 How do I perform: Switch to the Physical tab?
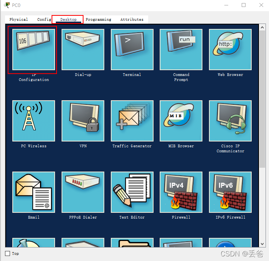point(18,19)
